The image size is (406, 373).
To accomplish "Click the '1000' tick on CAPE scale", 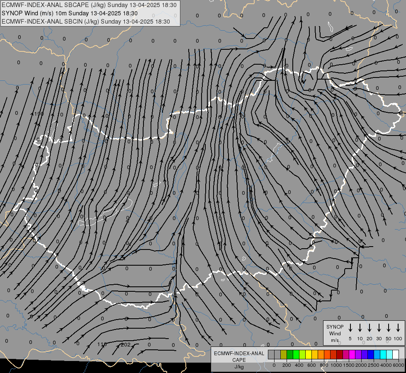I will coord(336,365).
